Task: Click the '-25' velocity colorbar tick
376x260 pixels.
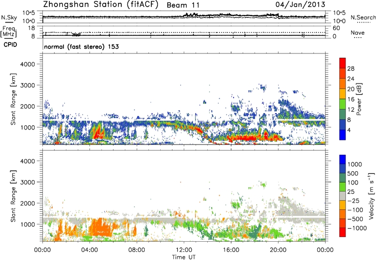Action: (x=353, y=201)
